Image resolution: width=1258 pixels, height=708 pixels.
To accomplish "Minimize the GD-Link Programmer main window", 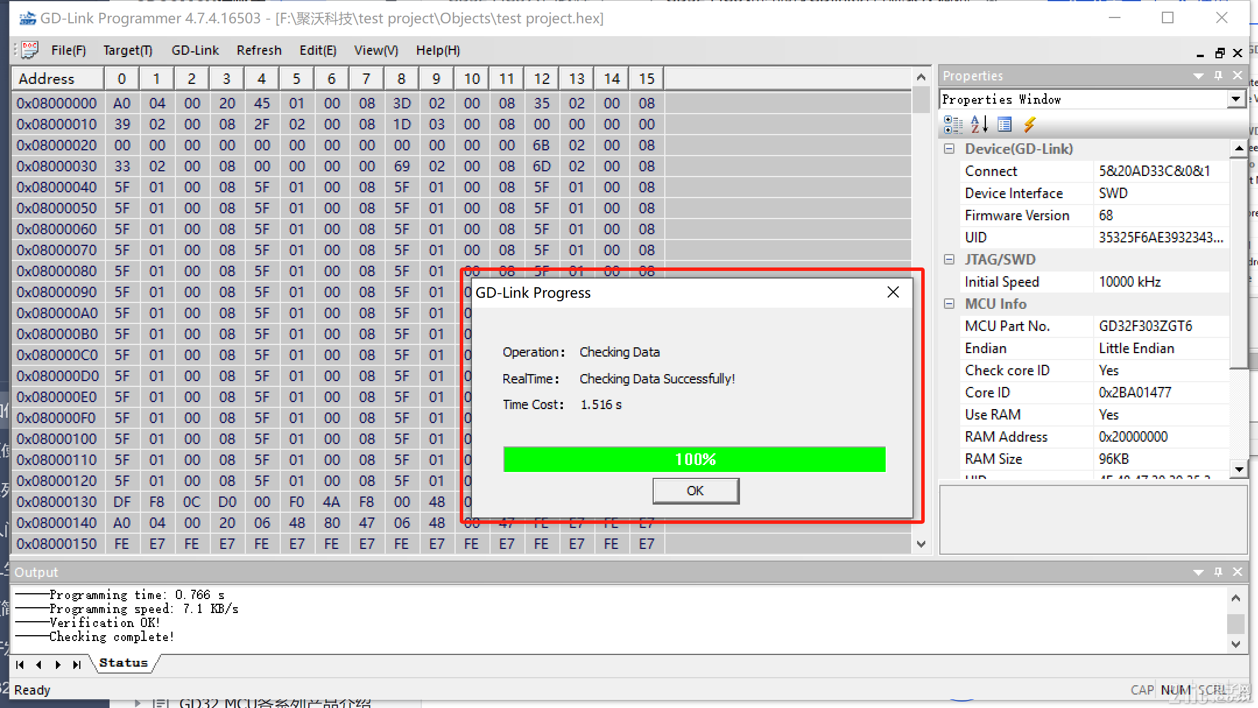I will [x=1114, y=18].
